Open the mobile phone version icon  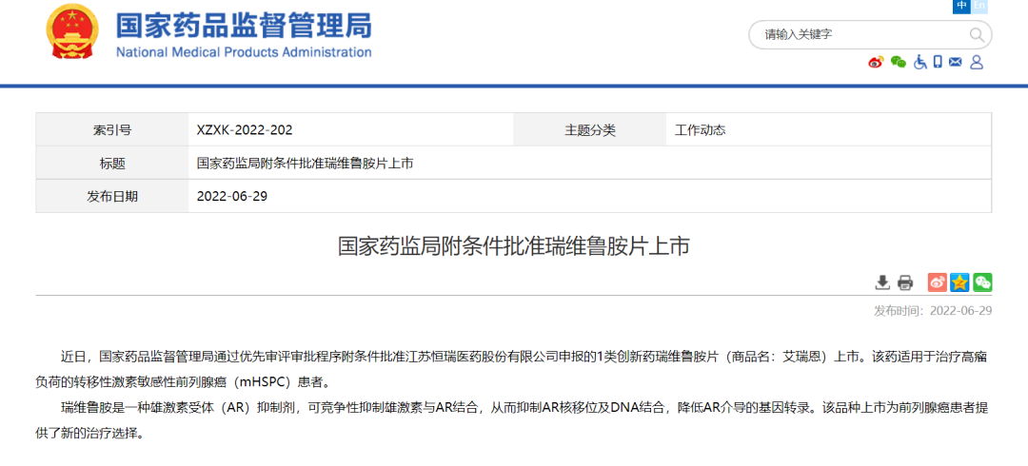(938, 62)
